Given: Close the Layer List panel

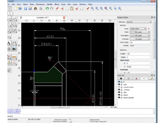Looking at the screenshot, I should [154, 75].
